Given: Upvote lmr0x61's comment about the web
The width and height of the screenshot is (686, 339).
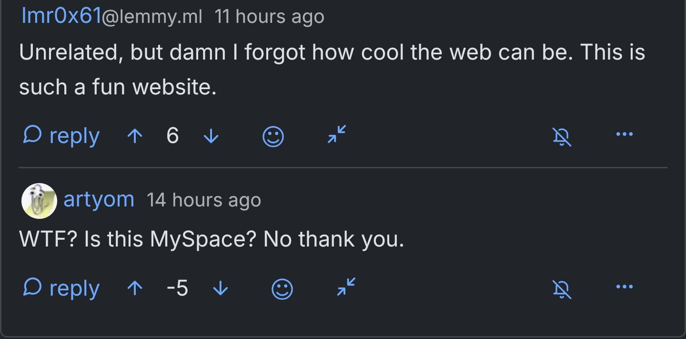Looking at the screenshot, I should (x=135, y=135).
